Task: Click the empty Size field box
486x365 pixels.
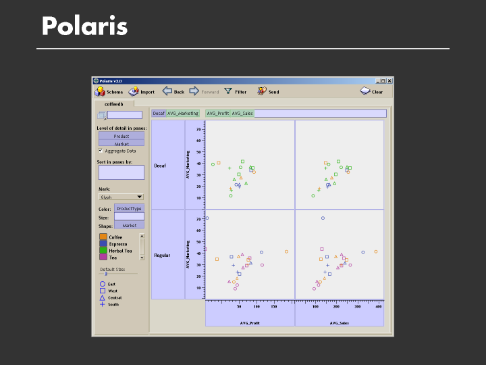Action: [129, 217]
